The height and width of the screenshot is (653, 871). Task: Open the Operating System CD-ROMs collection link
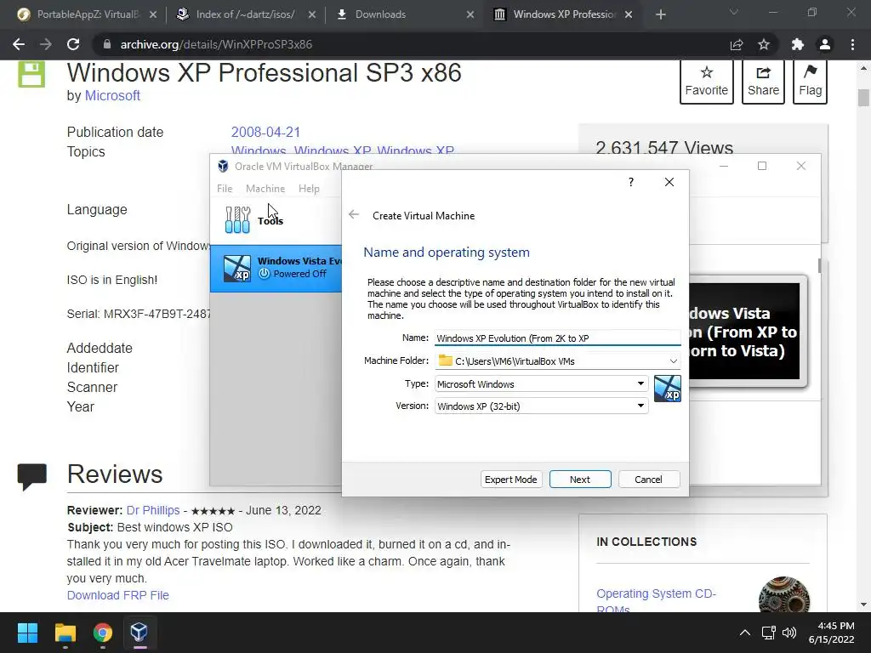tap(656, 600)
